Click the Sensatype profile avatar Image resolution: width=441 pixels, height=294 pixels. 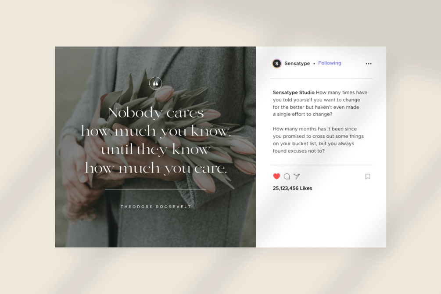click(x=277, y=64)
